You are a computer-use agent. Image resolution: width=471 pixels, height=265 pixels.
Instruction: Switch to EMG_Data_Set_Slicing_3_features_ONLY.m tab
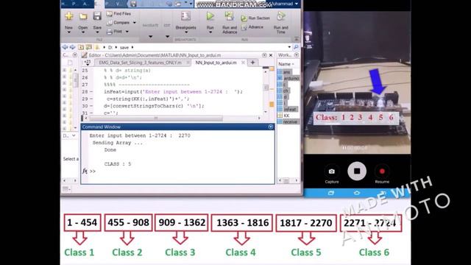[141, 63]
